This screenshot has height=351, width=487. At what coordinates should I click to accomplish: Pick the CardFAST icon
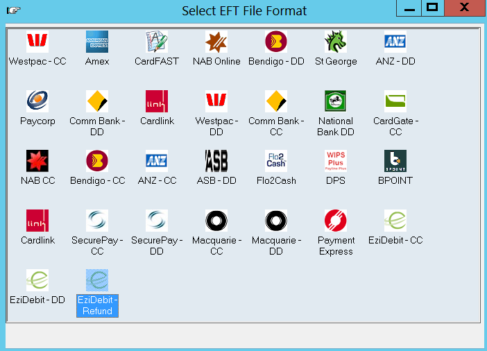tap(157, 42)
